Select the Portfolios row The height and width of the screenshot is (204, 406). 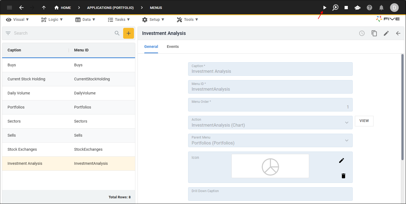click(68, 107)
